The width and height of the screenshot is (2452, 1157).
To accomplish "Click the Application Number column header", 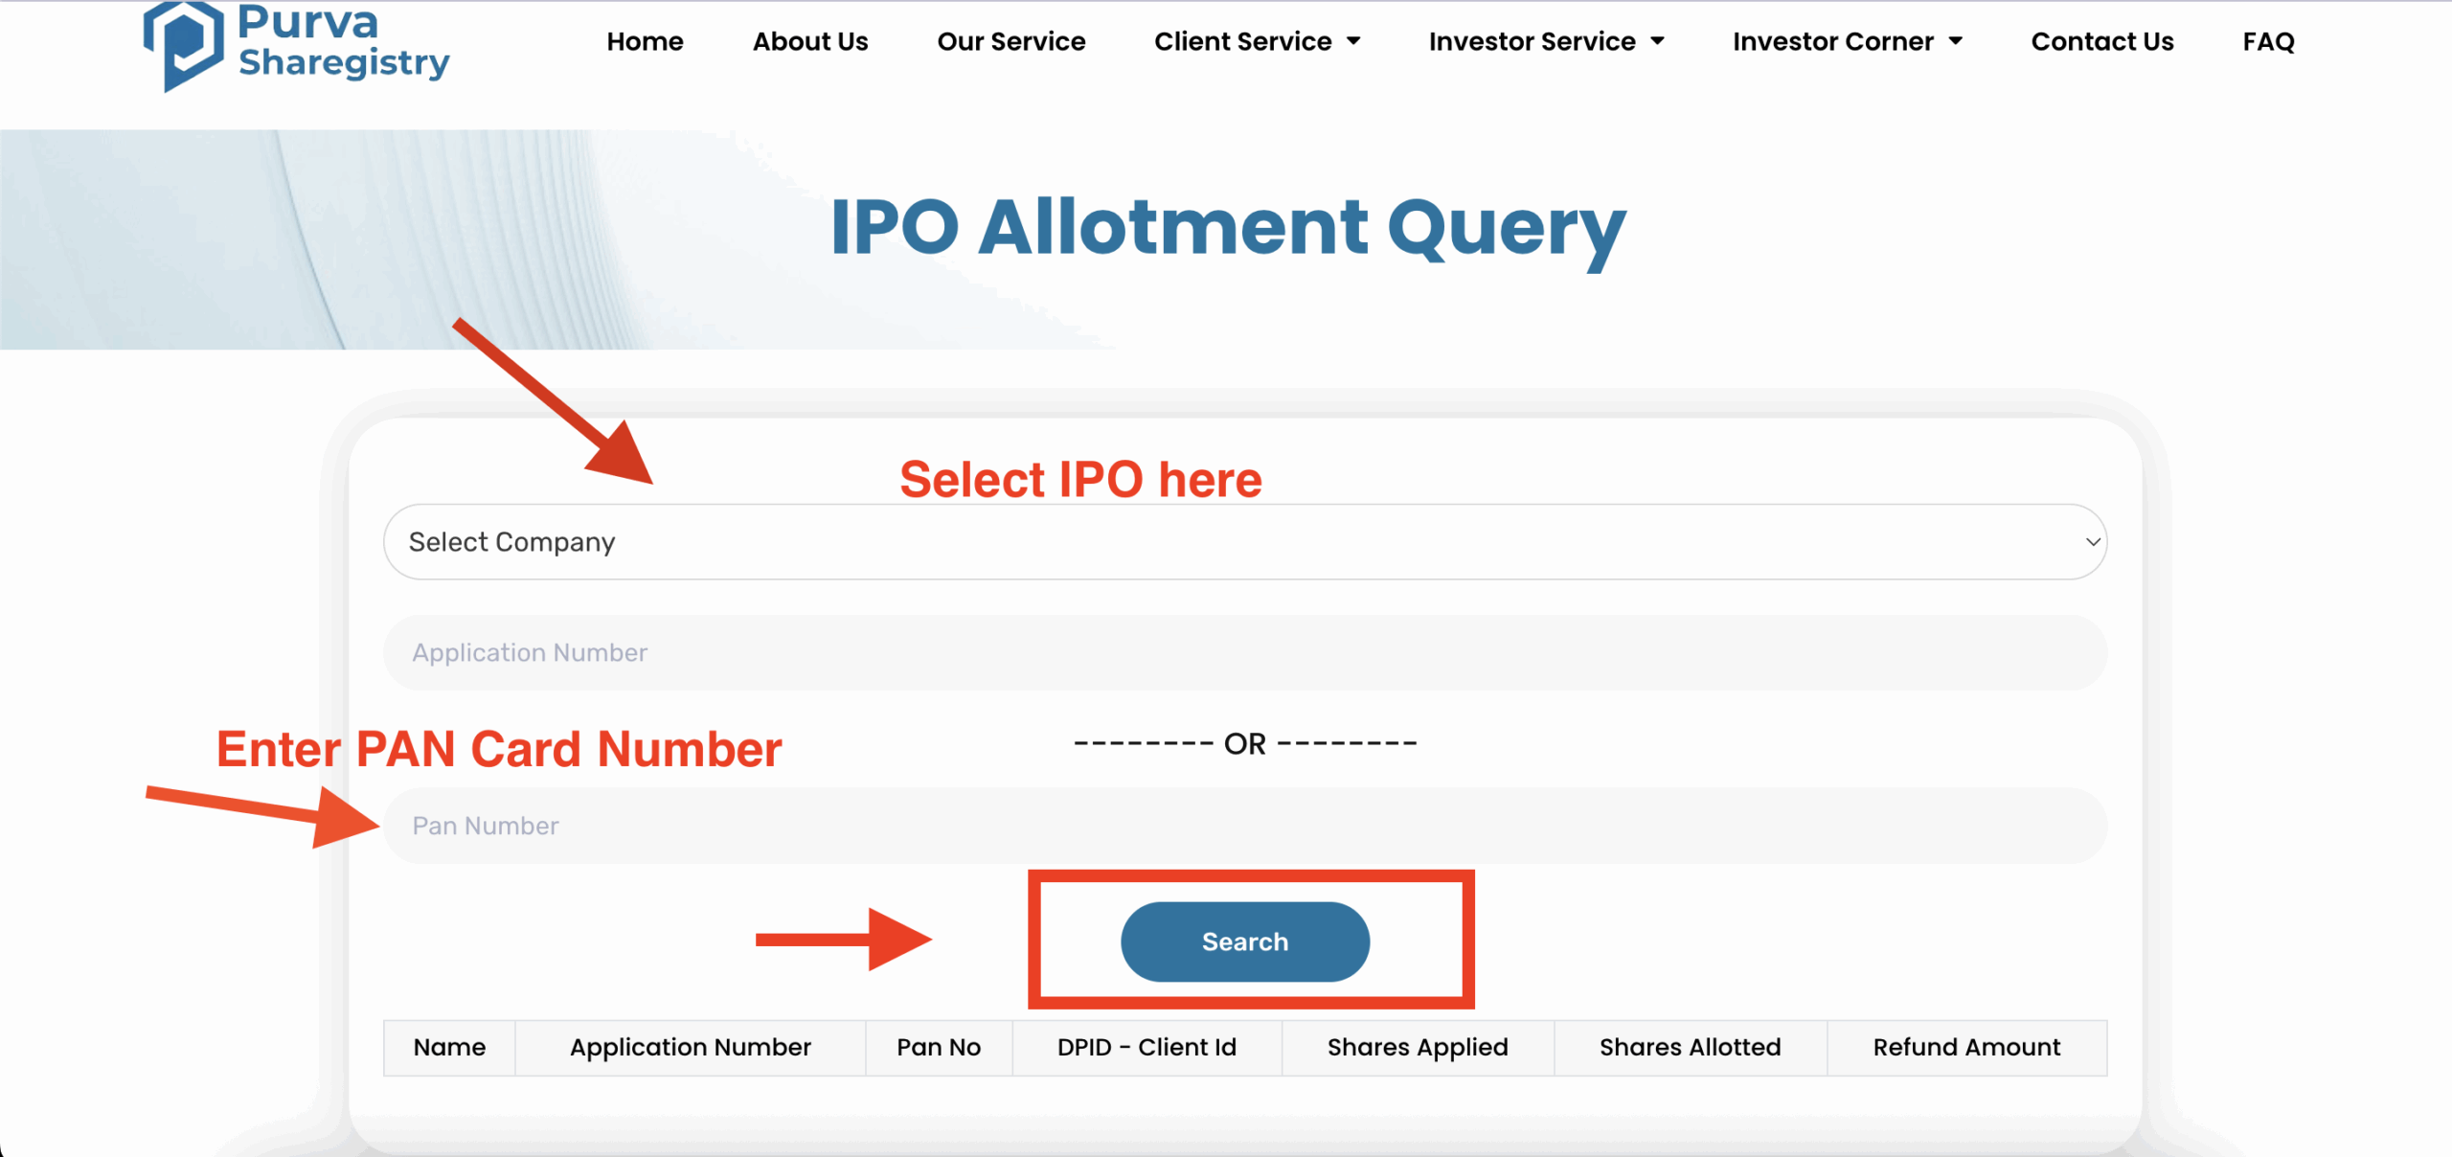I will [690, 1047].
